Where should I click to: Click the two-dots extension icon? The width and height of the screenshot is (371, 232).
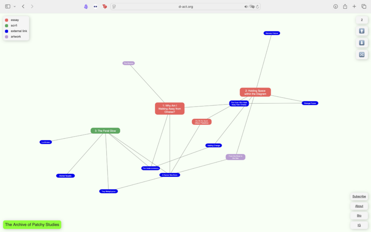coord(96,6)
